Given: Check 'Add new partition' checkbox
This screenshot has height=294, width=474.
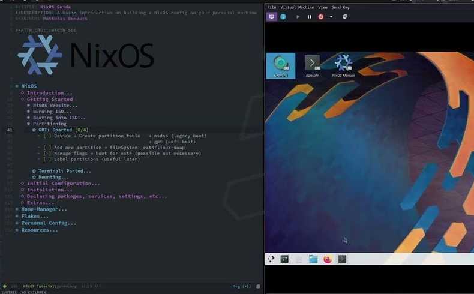Looking at the screenshot, I should [x=47, y=148].
